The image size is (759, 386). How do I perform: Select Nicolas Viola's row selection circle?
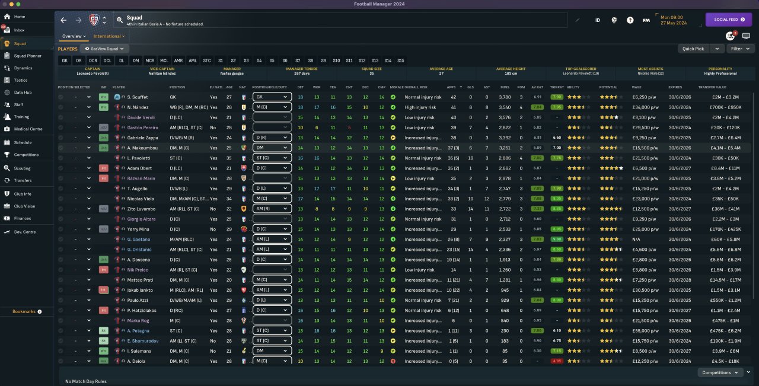(61, 199)
